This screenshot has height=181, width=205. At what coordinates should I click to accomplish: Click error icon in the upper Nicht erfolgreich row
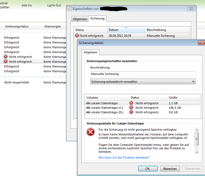pyautogui.click(x=6, y=57)
